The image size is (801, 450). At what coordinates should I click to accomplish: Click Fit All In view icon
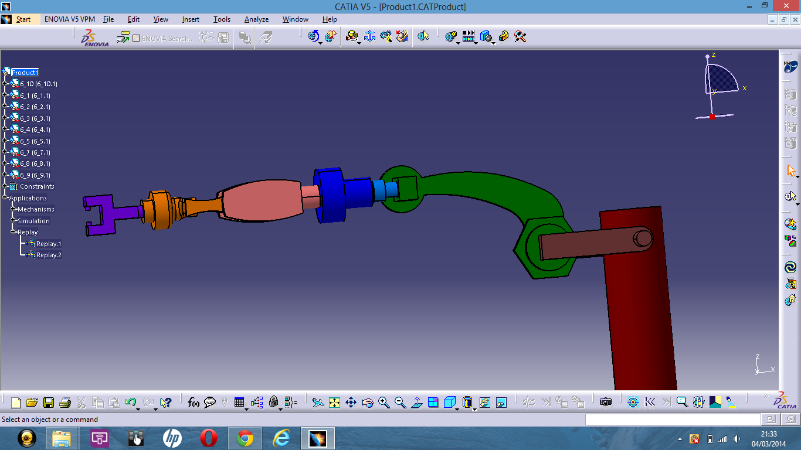click(x=334, y=403)
